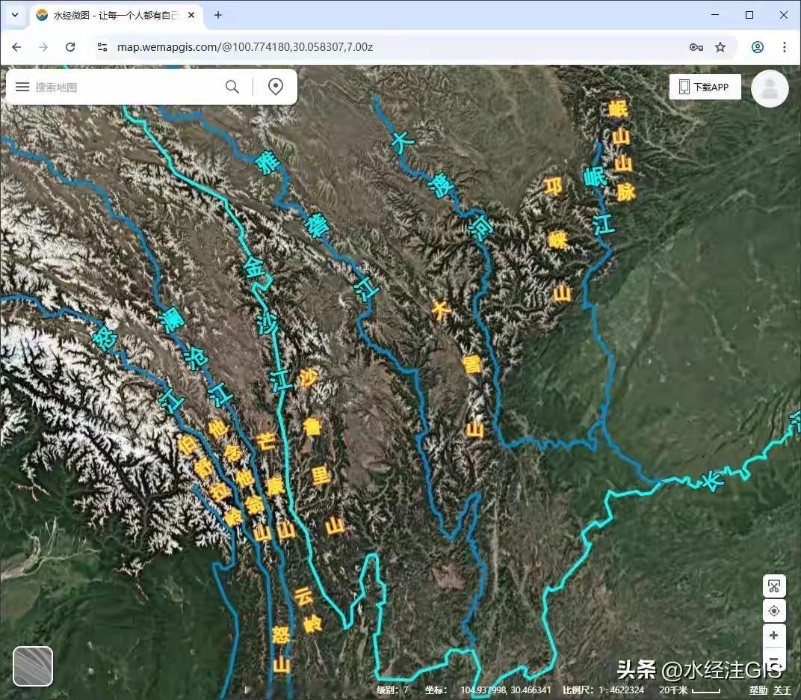Image resolution: width=801 pixels, height=700 pixels.
Task: Select the 水经微图 browser tab
Action: coord(117,16)
